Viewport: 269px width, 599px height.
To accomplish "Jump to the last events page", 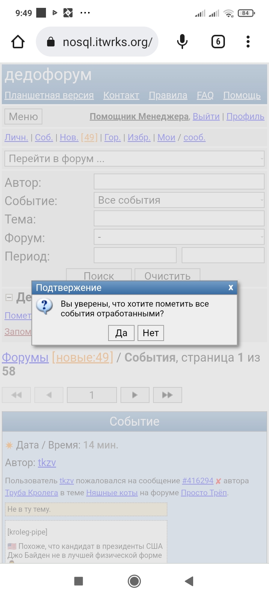I will (167, 395).
